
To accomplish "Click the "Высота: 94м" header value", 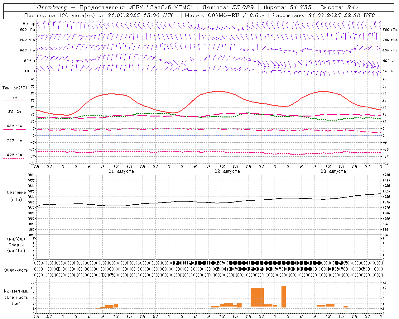I will click(x=340, y=7).
